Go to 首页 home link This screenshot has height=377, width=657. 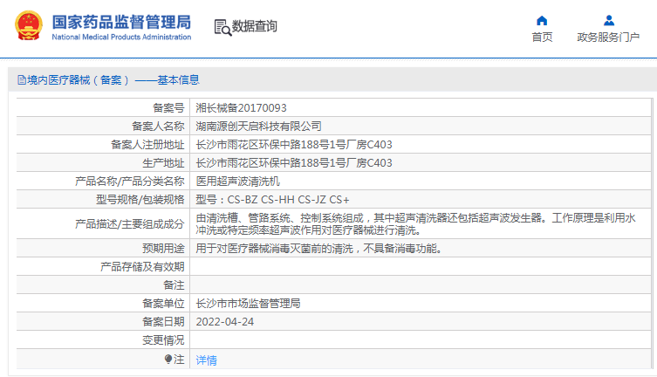[x=542, y=38]
